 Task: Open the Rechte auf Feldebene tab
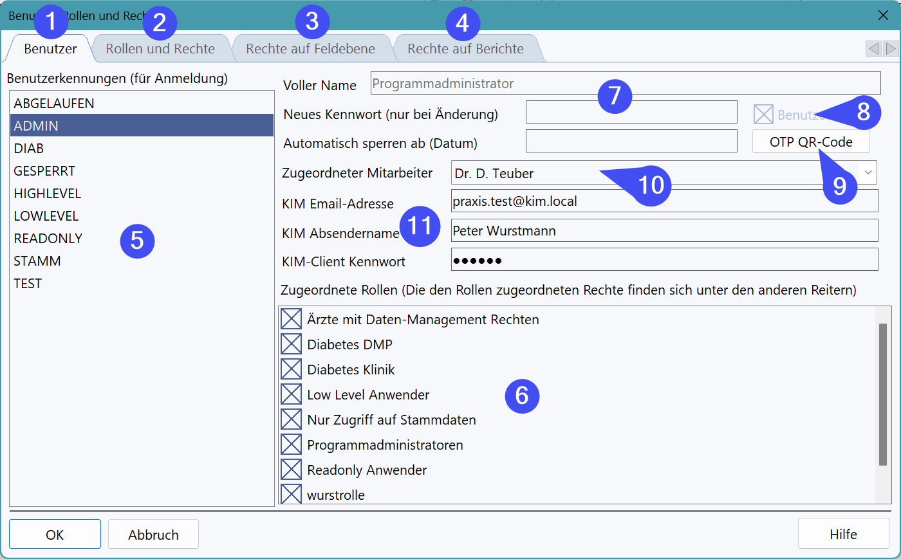click(x=310, y=49)
